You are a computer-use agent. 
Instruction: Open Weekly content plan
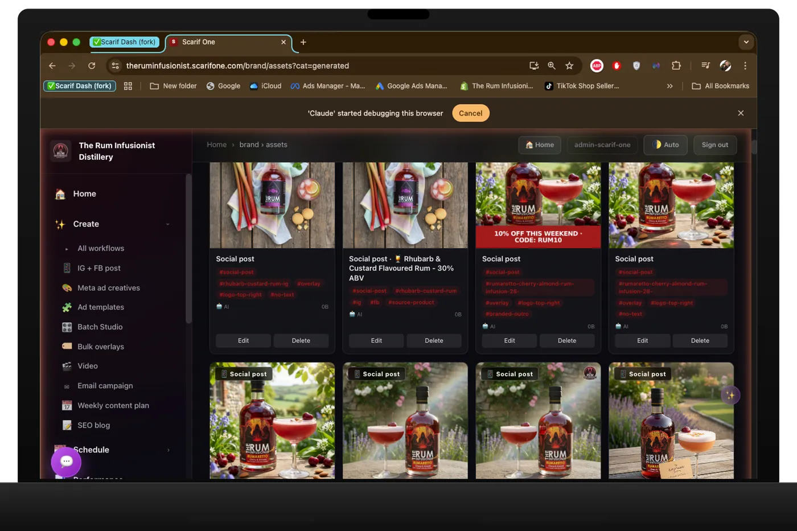click(x=113, y=406)
